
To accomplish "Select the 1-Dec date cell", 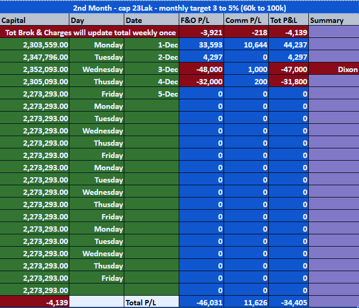I will pyautogui.click(x=151, y=44).
